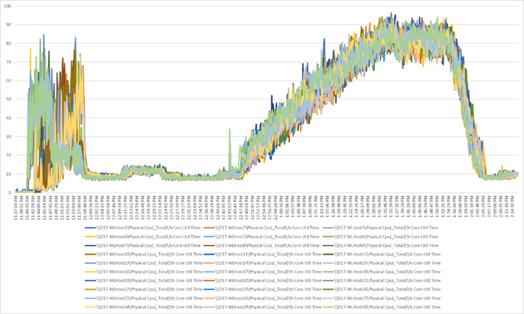Choose the D17-WLHost14 legend entry

262,263
